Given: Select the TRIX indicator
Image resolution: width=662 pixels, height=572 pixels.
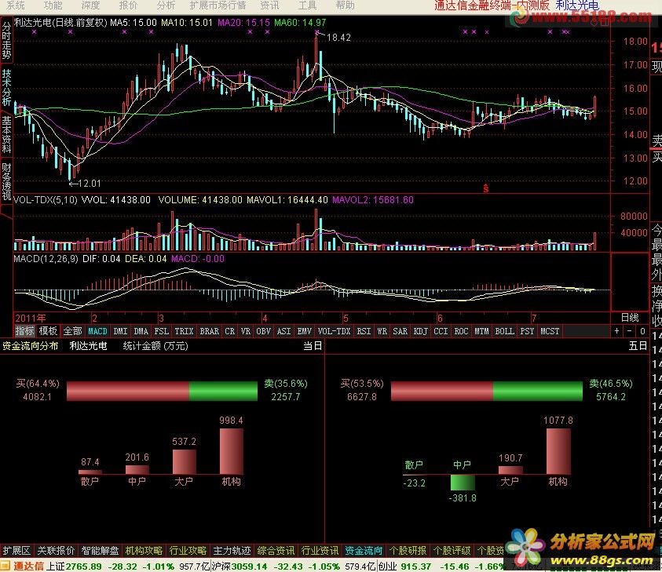Looking at the screenshot, I should click(184, 331).
